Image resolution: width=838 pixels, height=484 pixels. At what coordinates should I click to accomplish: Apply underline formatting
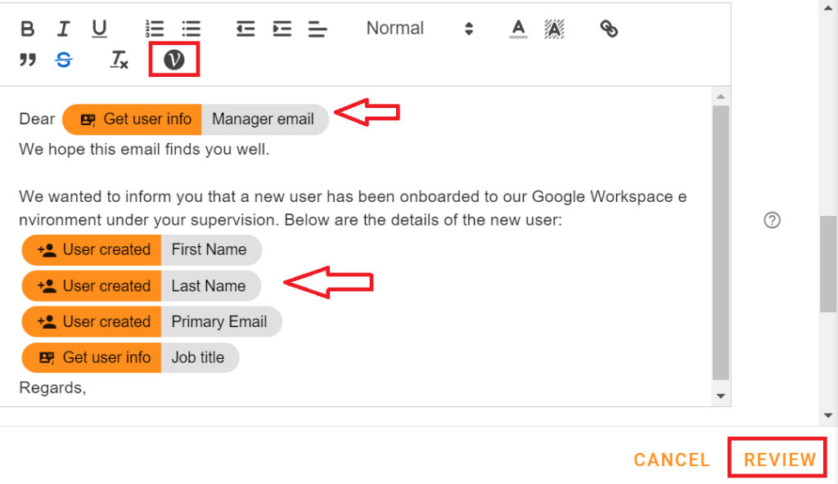[x=99, y=29]
